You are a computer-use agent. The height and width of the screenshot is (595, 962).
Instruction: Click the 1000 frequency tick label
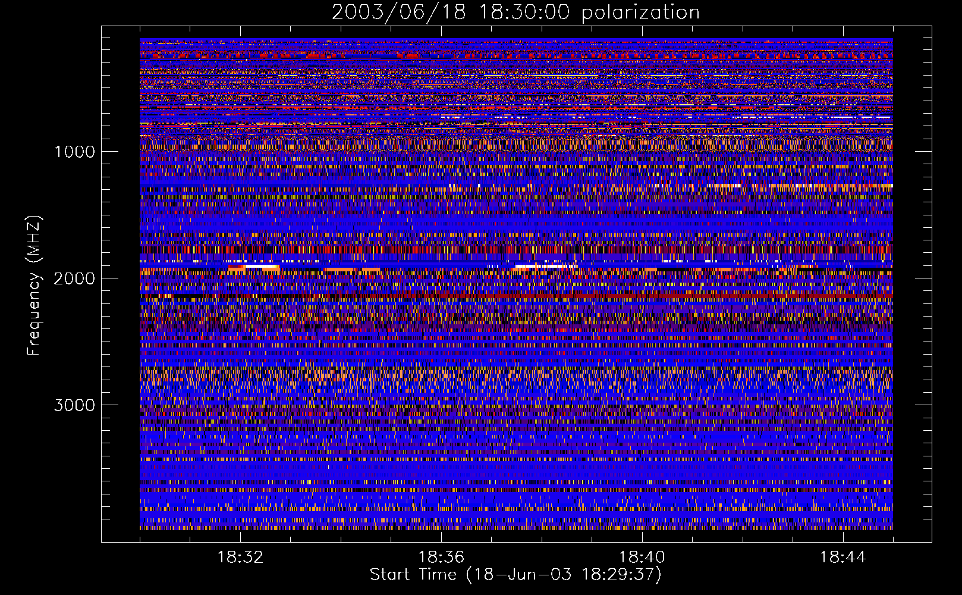point(74,152)
